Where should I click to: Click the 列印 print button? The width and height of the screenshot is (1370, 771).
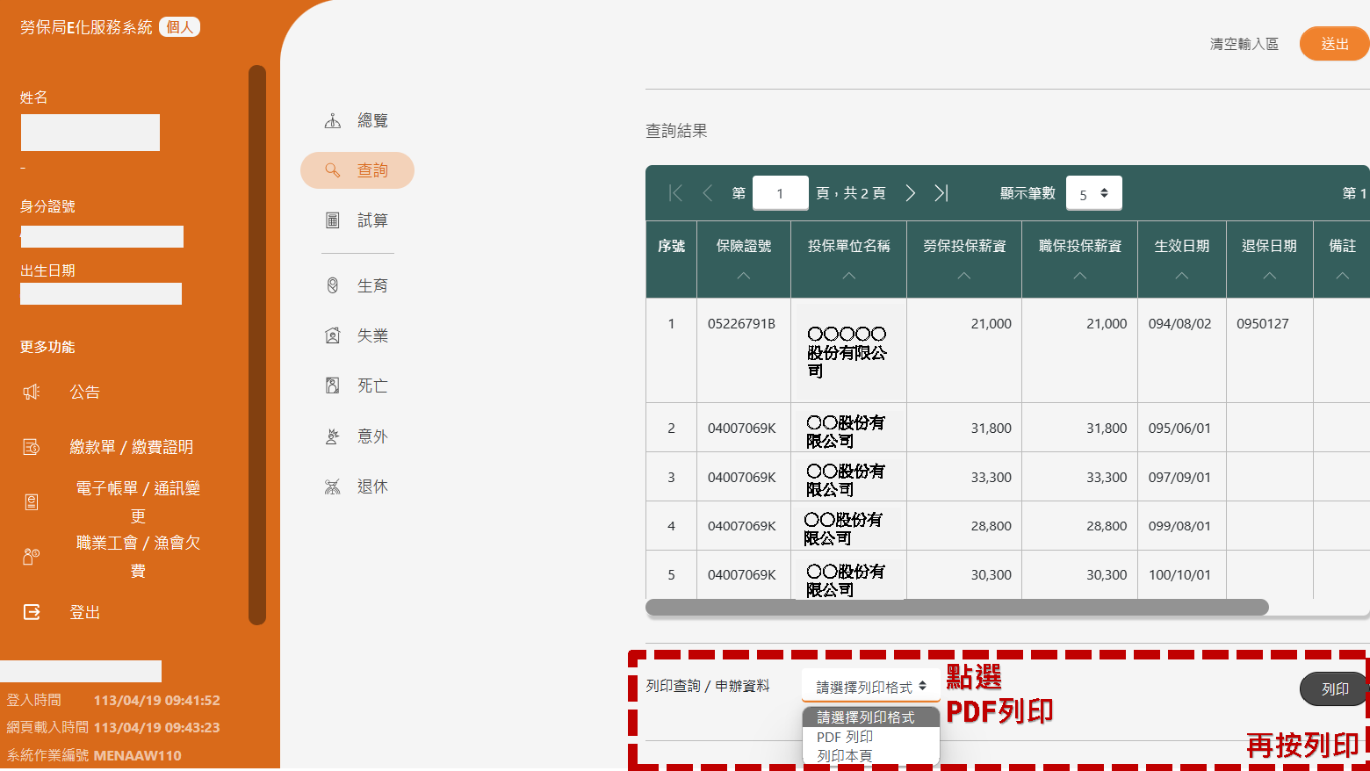point(1334,689)
